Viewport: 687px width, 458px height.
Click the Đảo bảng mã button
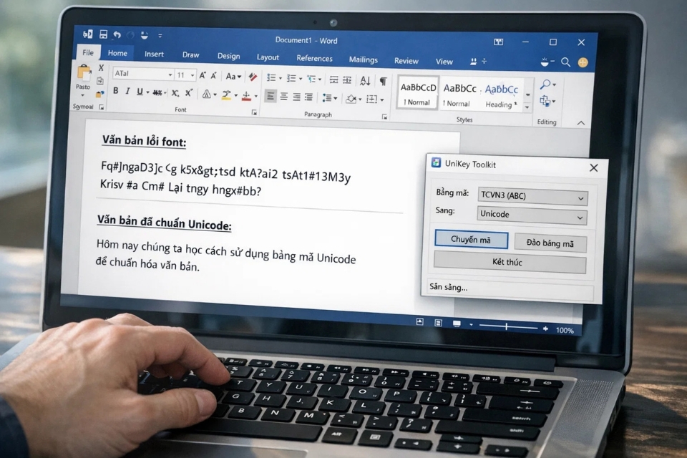pos(550,244)
